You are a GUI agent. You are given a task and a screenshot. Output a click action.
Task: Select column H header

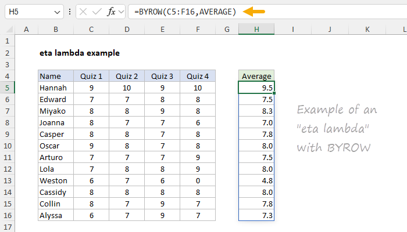click(256, 28)
